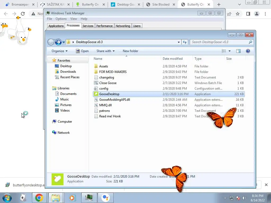Click the search magnifier icon in Explorer

pyautogui.click(x=250, y=42)
